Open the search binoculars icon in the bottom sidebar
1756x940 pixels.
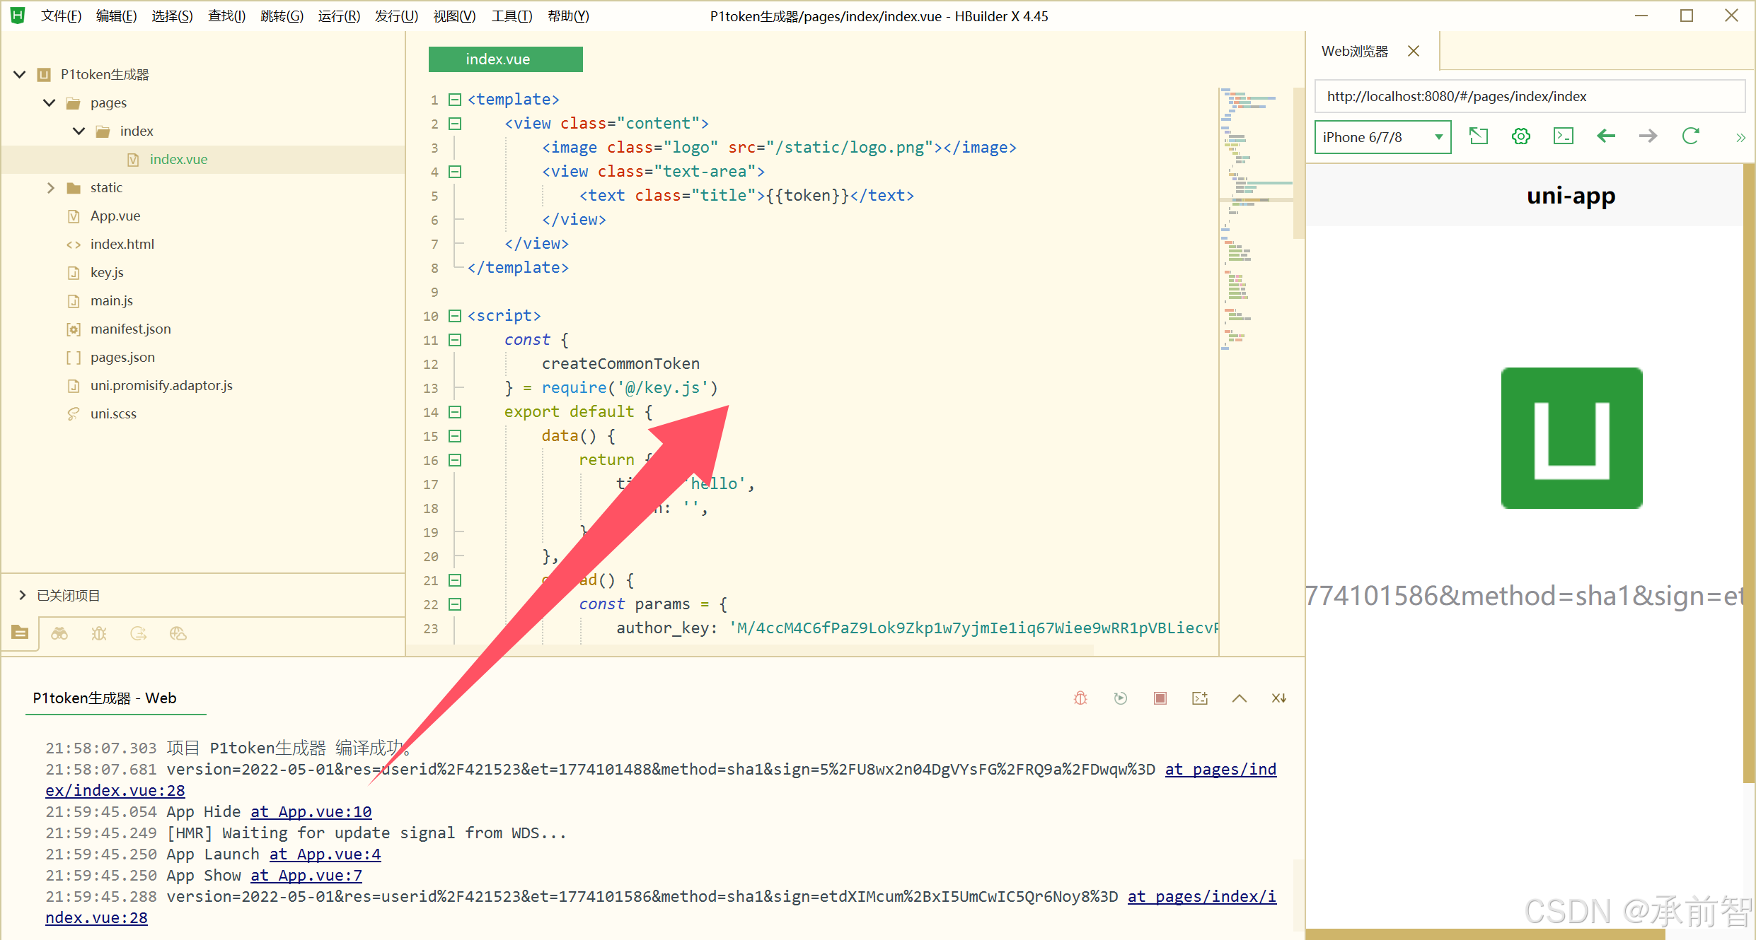(x=59, y=633)
